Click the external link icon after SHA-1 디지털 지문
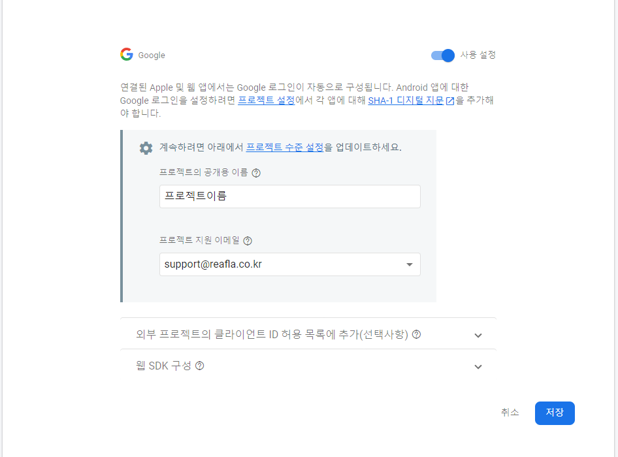 pos(450,101)
